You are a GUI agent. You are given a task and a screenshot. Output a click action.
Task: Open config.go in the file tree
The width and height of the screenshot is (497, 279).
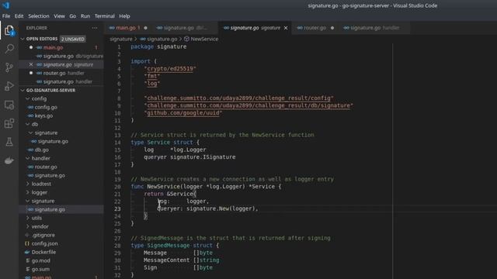tap(46, 107)
